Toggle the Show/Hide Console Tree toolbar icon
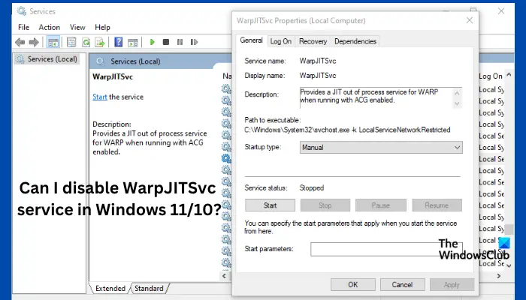 click(53, 42)
